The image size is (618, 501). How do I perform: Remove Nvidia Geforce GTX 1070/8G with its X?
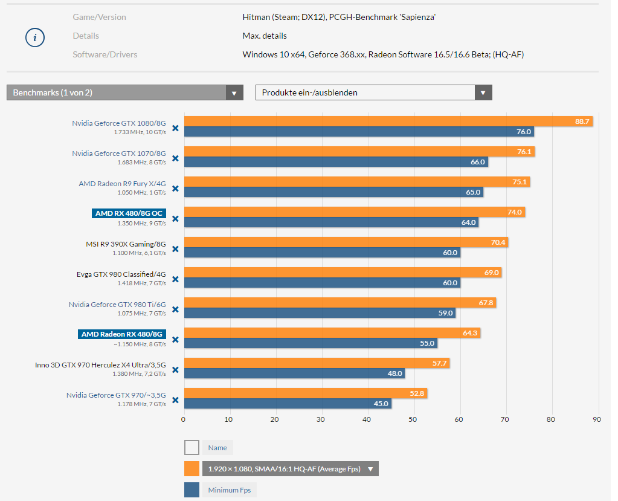coord(175,158)
